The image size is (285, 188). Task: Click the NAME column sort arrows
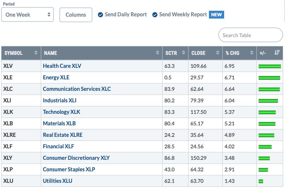(157, 53)
